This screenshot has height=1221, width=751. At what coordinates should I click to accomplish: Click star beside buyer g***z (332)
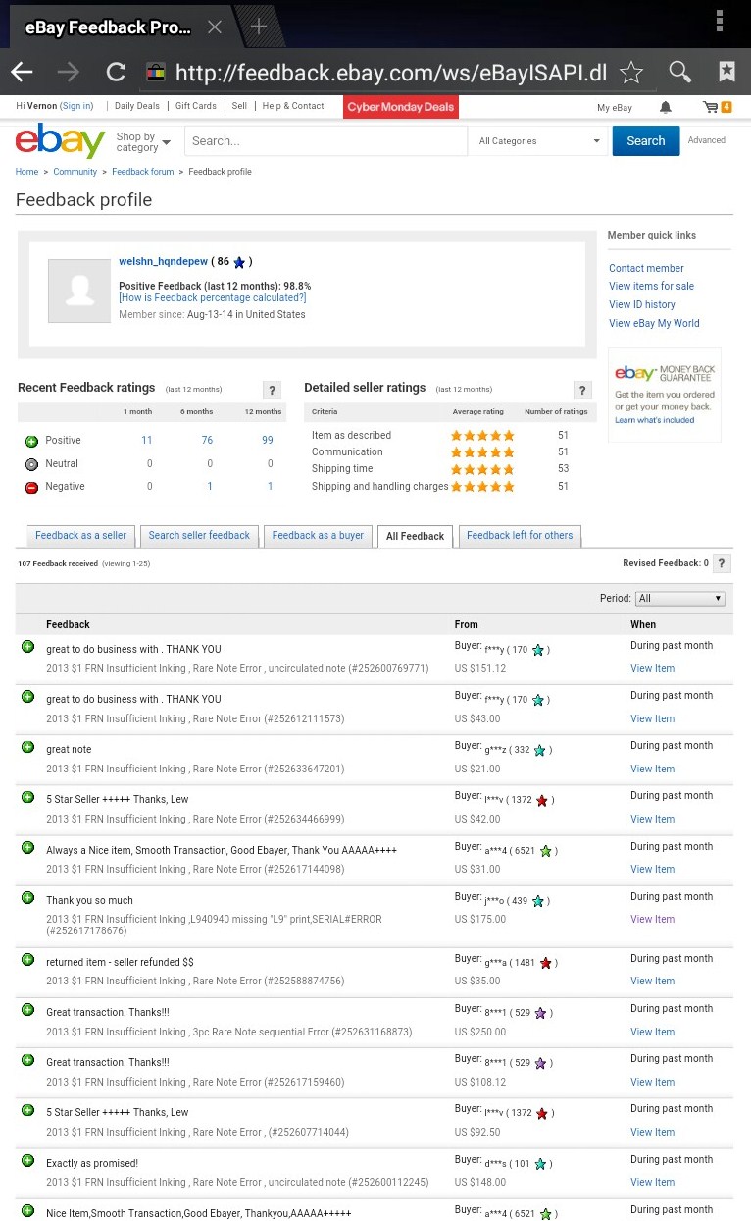(x=538, y=750)
